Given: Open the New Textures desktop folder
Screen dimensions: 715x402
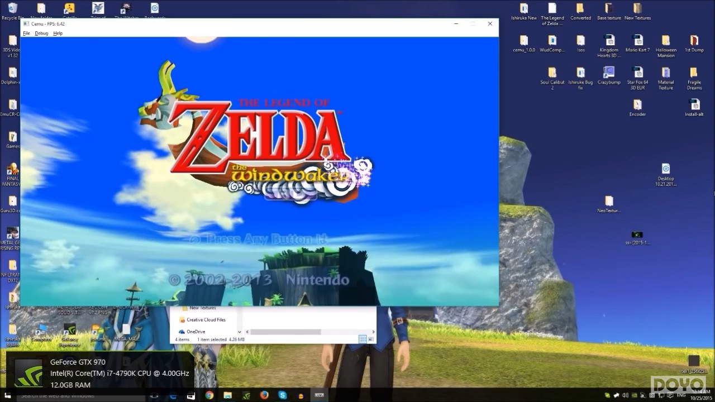Looking at the screenshot, I should [637, 11].
